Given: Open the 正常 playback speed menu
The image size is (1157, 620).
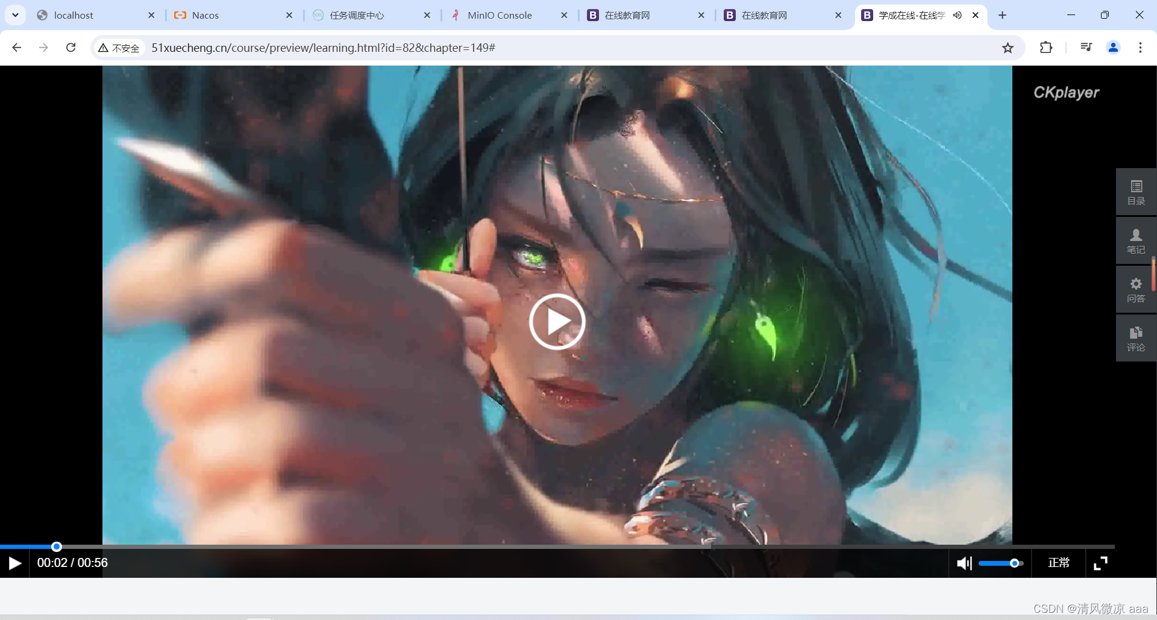Looking at the screenshot, I should pyautogui.click(x=1058, y=563).
